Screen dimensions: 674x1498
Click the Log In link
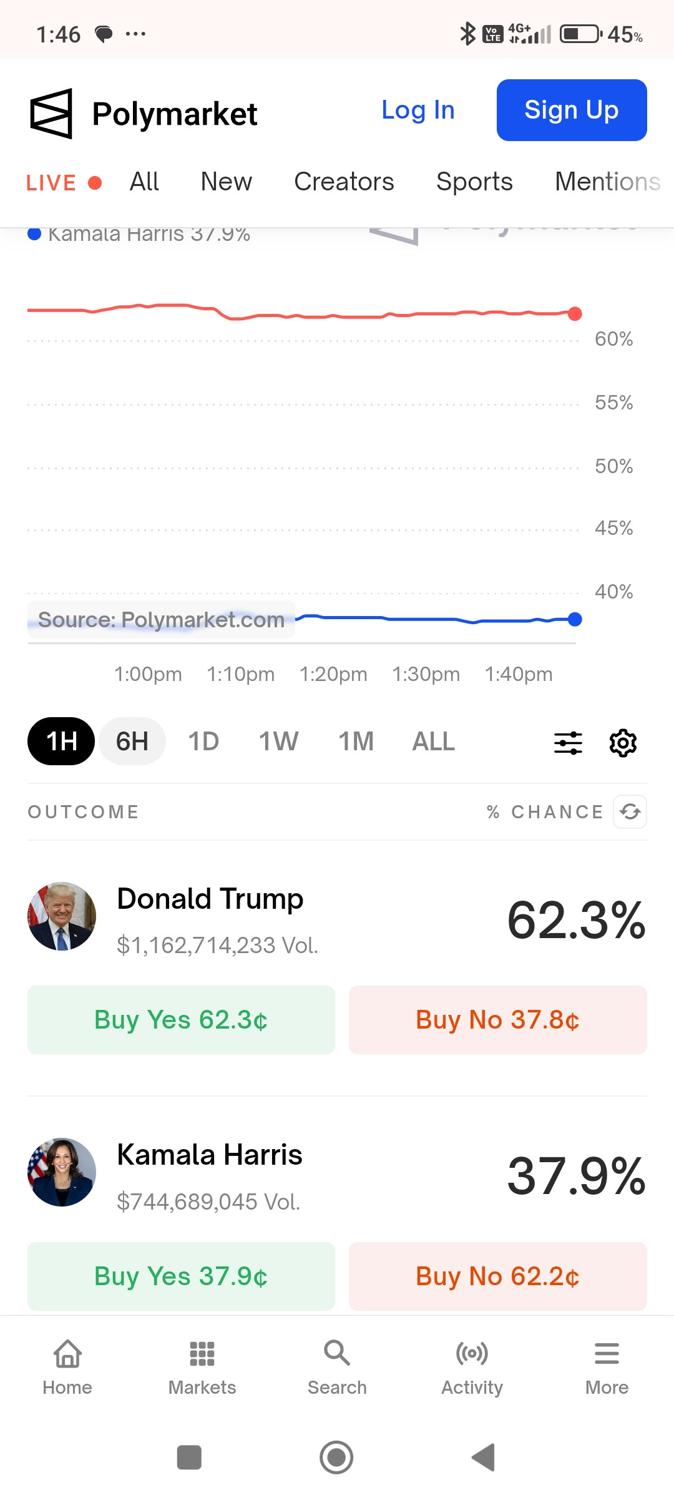click(418, 110)
